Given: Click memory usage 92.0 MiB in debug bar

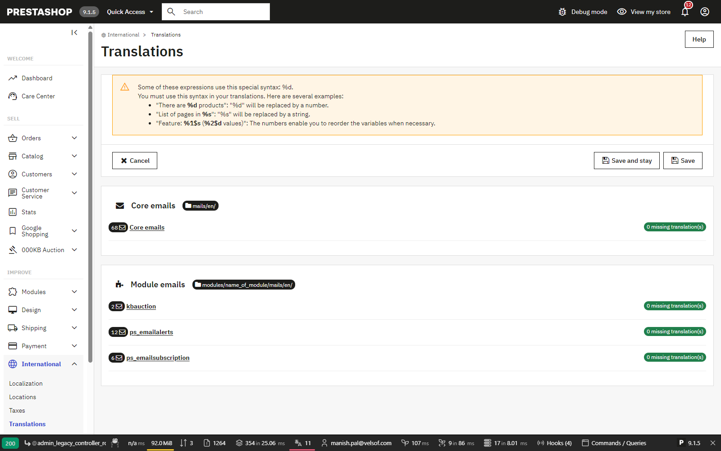Looking at the screenshot, I should [x=161, y=443].
